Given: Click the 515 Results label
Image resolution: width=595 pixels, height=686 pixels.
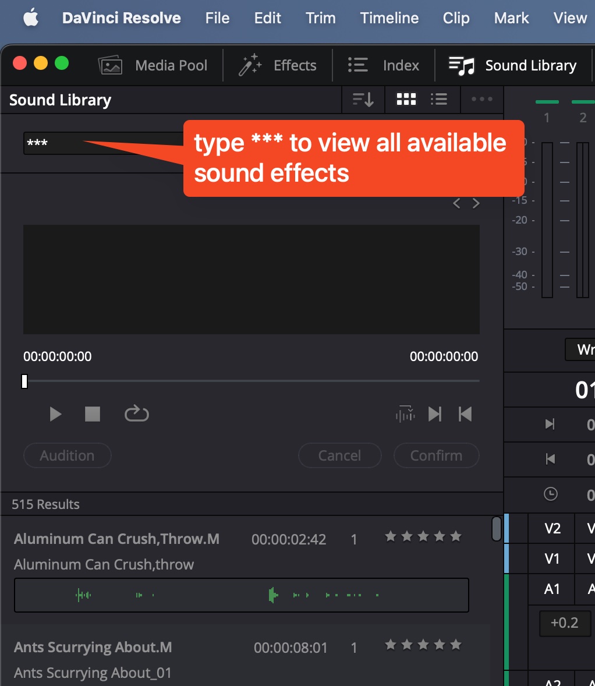Looking at the screenshot, I should [45, 504].
